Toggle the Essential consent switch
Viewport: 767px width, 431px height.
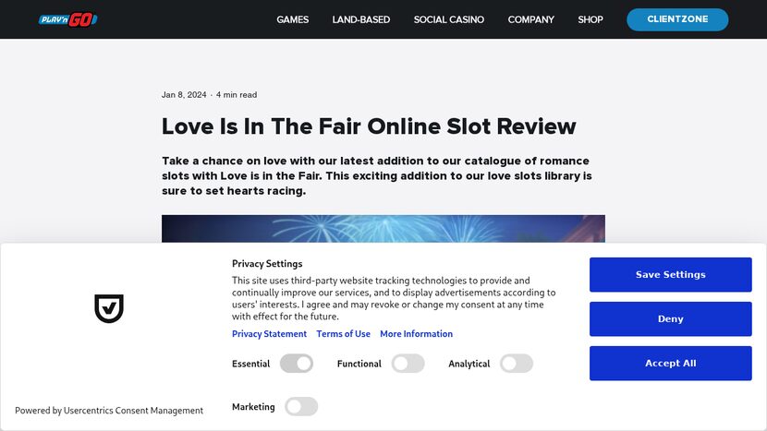(x=297, y=364)
